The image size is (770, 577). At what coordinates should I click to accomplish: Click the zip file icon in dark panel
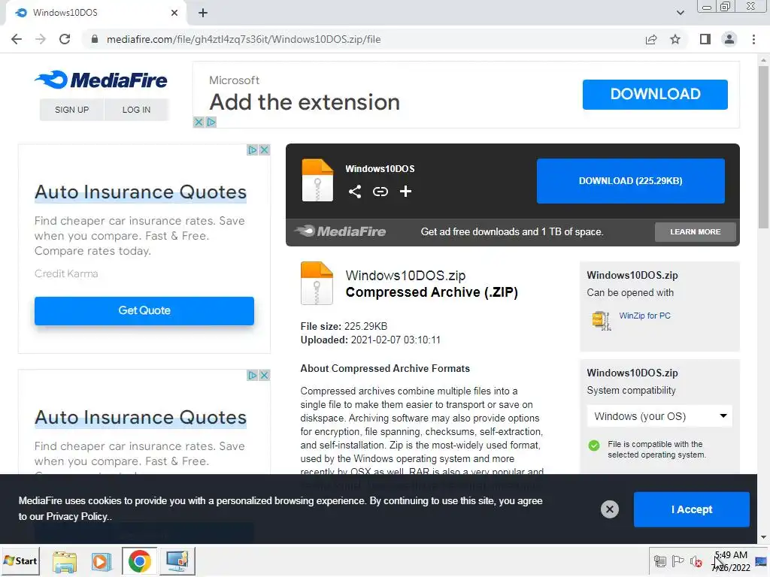317,180
